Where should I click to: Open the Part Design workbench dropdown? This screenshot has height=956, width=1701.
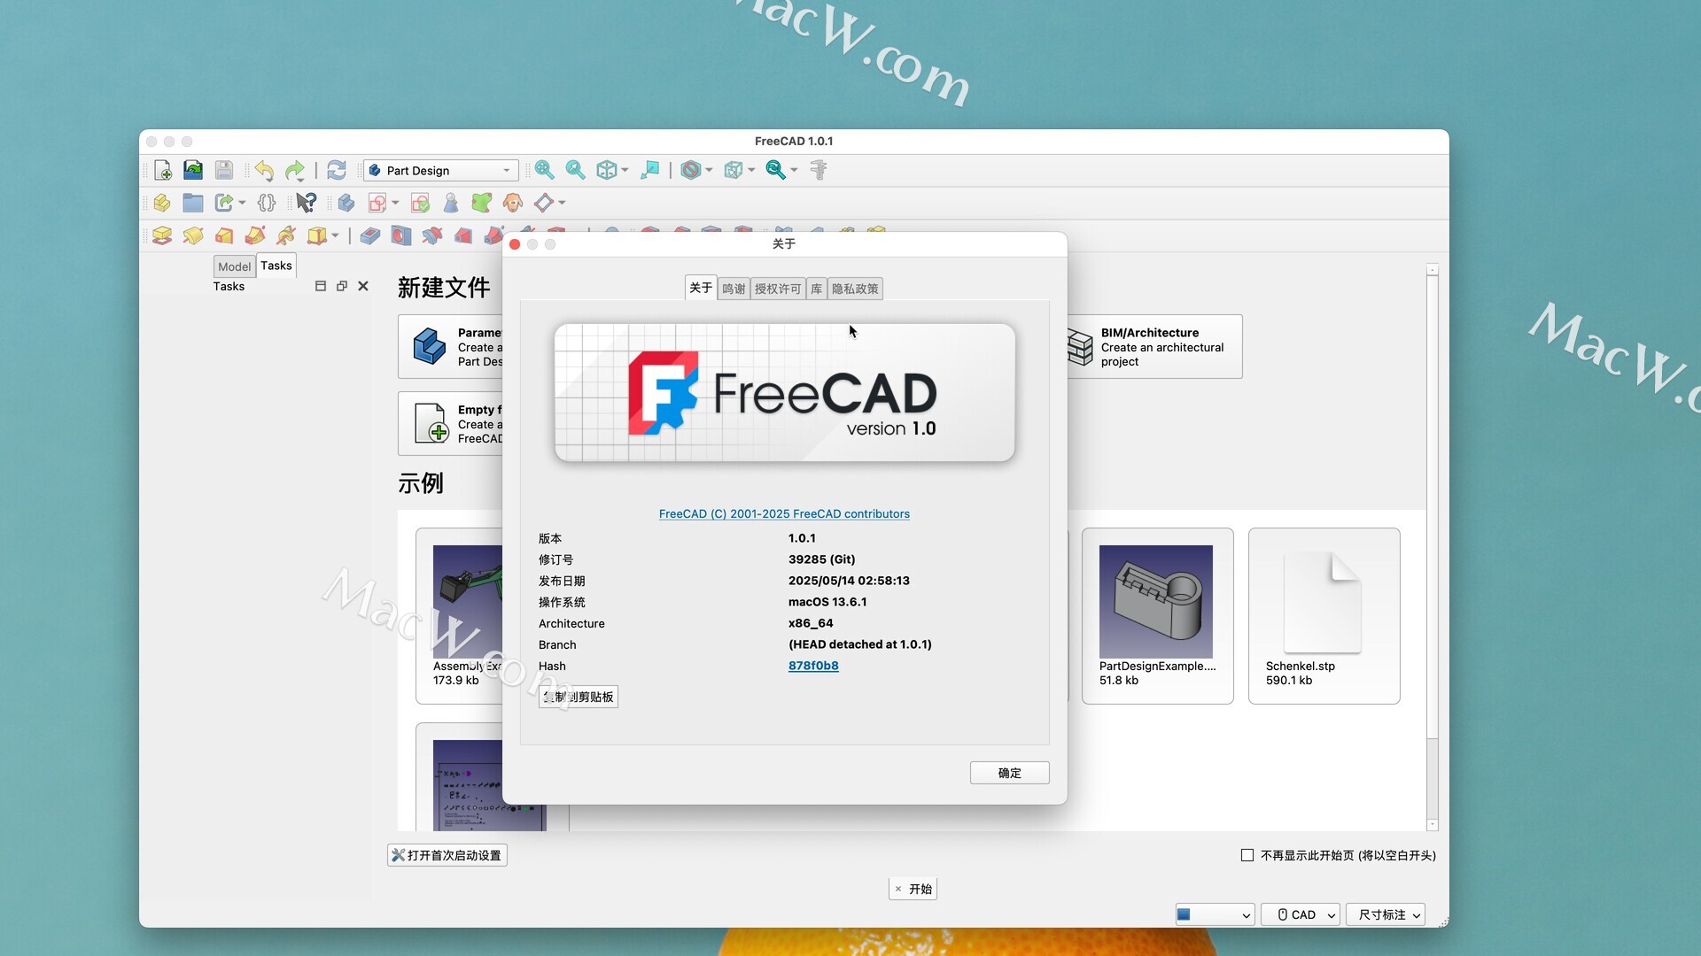440,170
